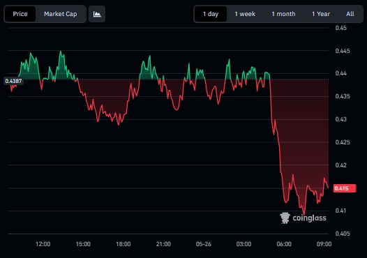The width and height of the screenshot is (367, 258).
Task: Click the 0.4387 open price label
Action: pos(13,81)
